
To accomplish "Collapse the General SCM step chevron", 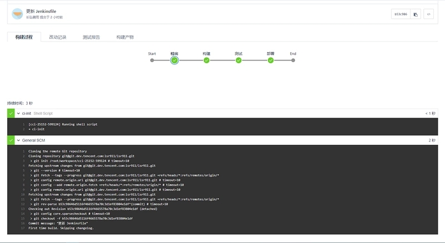I will (18, 140).
